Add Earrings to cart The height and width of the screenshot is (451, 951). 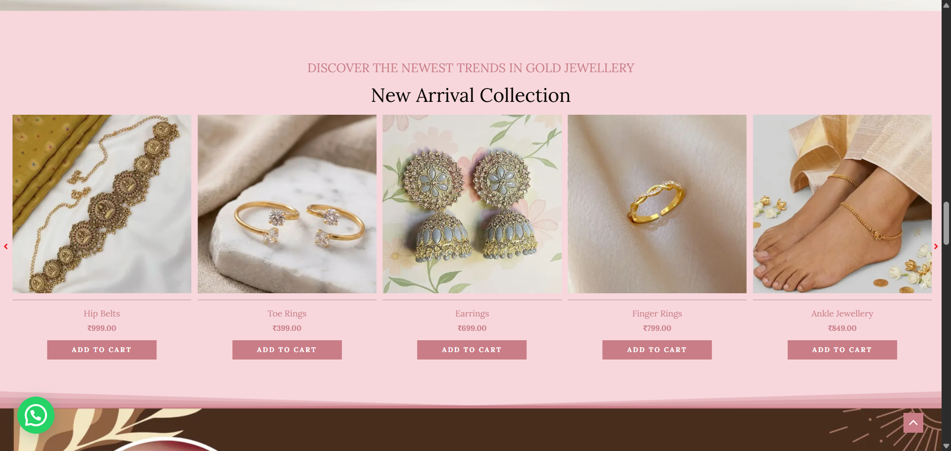pyautogui.click(x=472, y=350)
